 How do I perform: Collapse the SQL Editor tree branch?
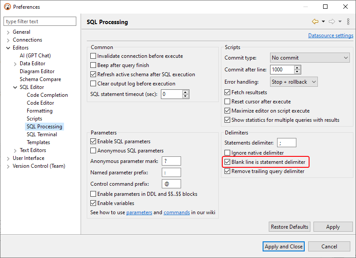tap(15, 87)
